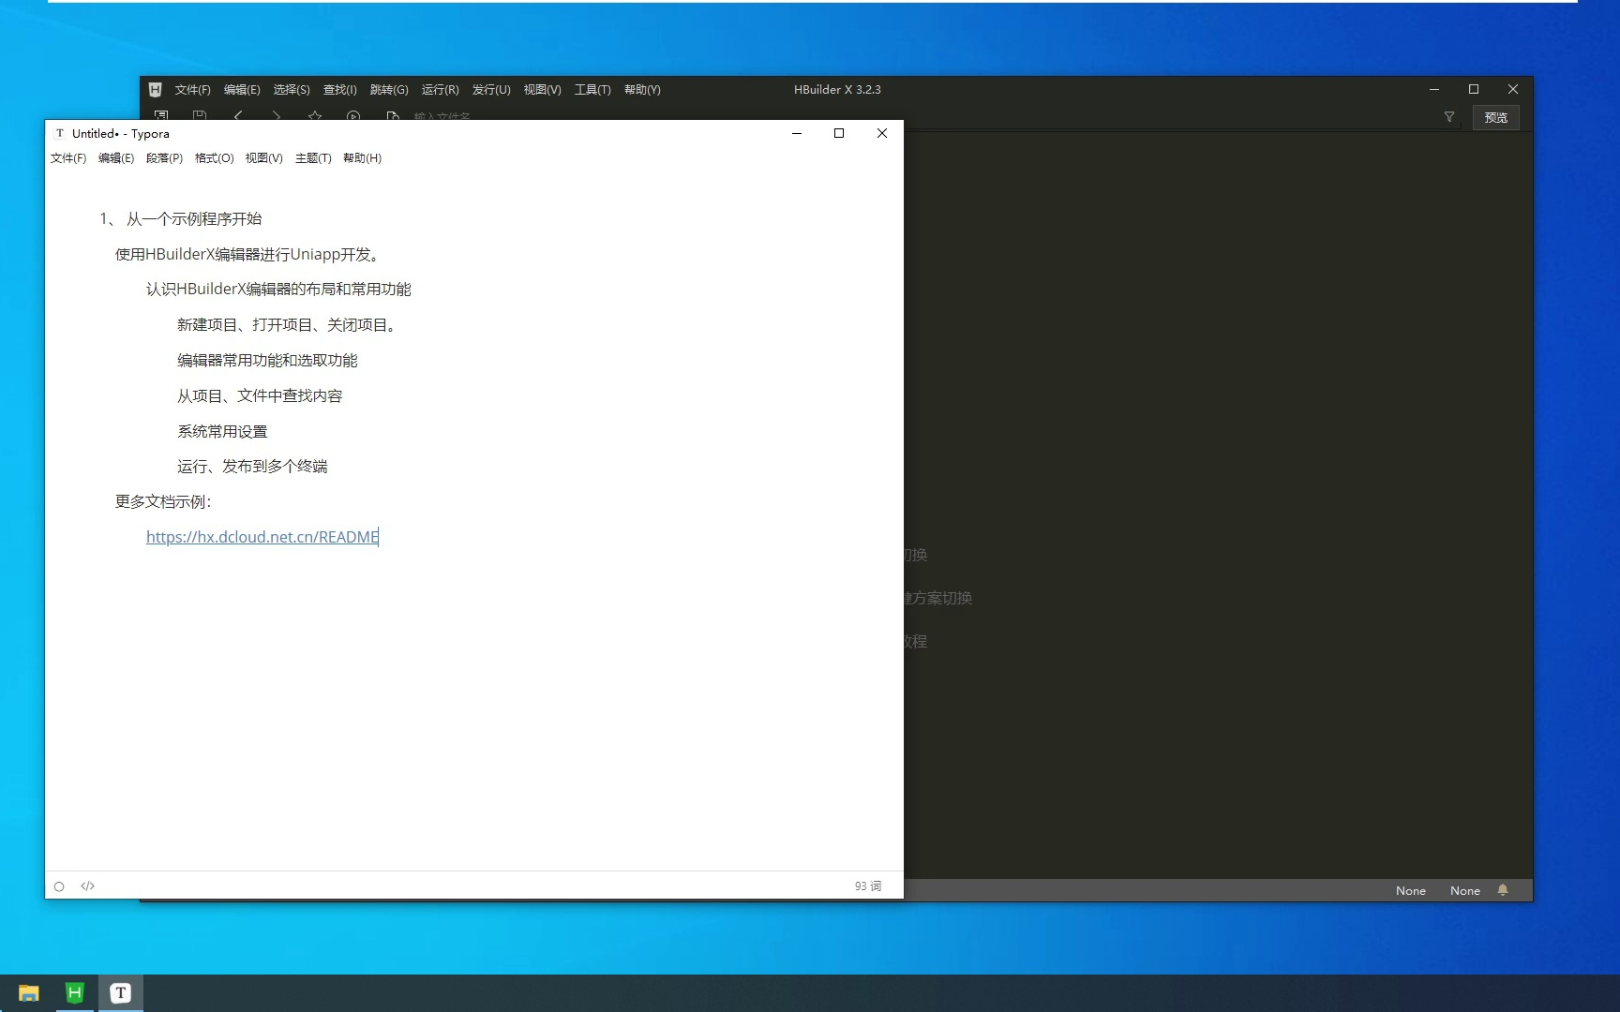The width and height of the screenshot is (1620, 1012).
Task: Open Typora 帮助(H) menu
Action: pyautogui.click(x=362, y=158)
